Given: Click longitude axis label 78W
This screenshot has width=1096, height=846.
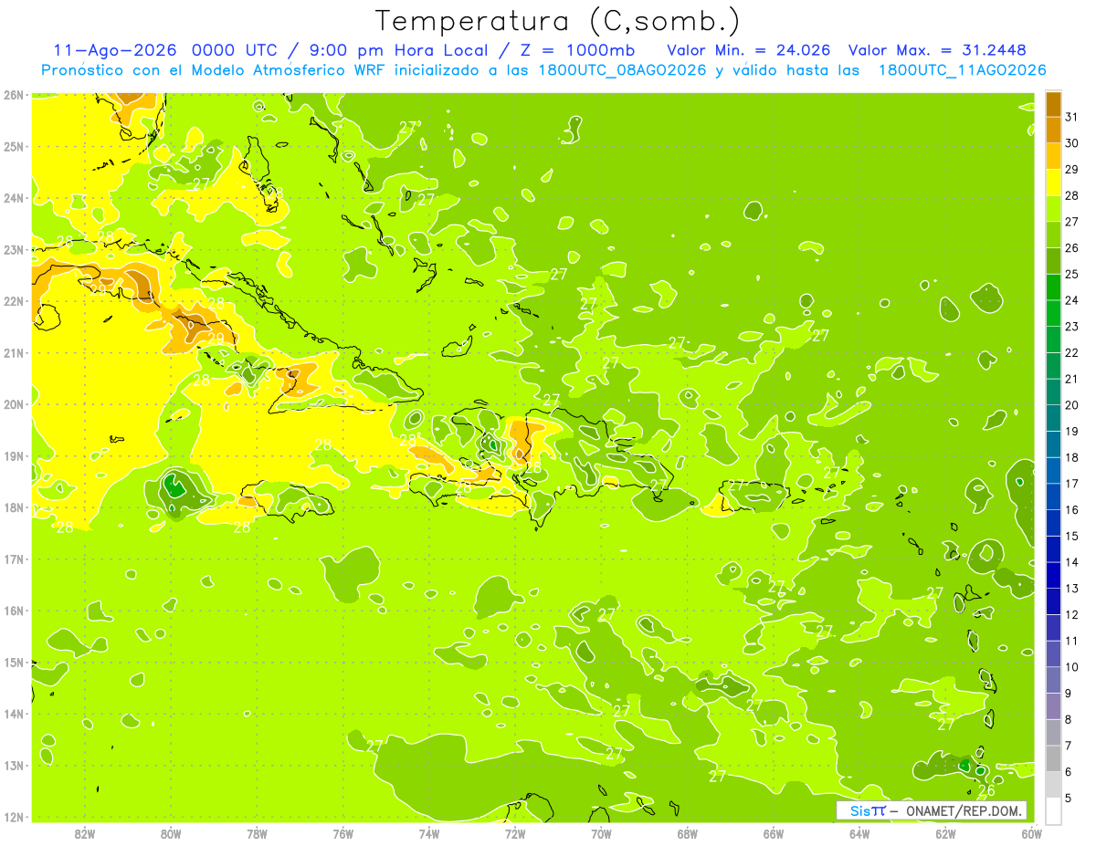Looking at the screenshot, I should click(x=257, y=833).
